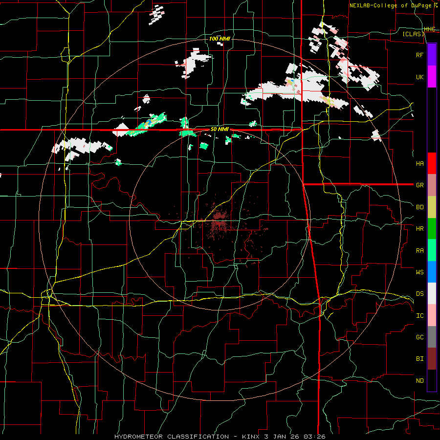This screenshot has height=440, width=440.
Task: Click the "BI" legend label
Action: point(419,359)
